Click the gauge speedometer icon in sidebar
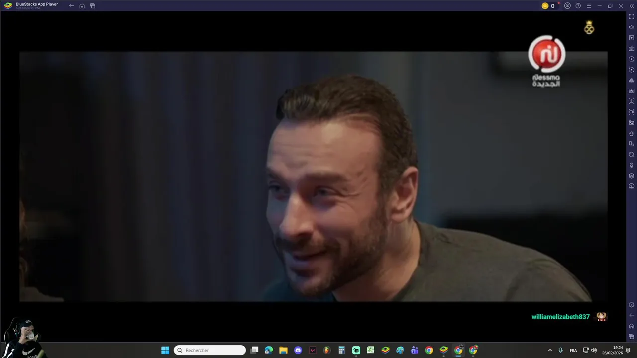Viewport: 637px width, 358px height. point(632,186)
